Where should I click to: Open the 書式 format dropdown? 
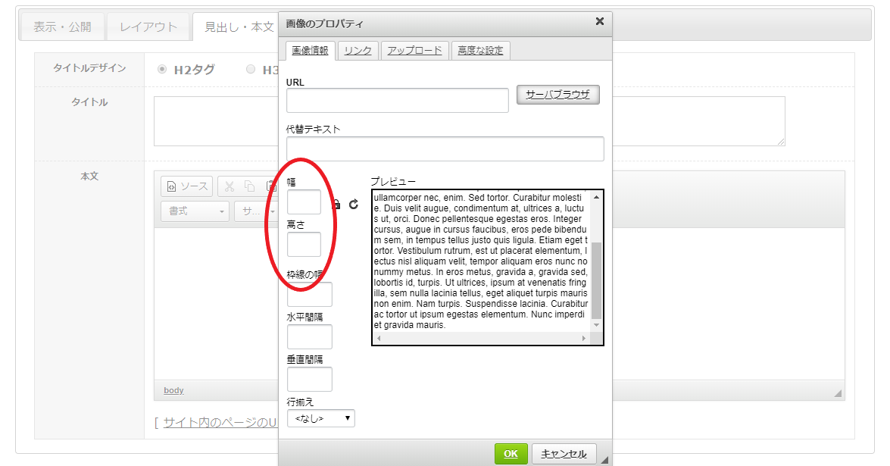(195, 211)
